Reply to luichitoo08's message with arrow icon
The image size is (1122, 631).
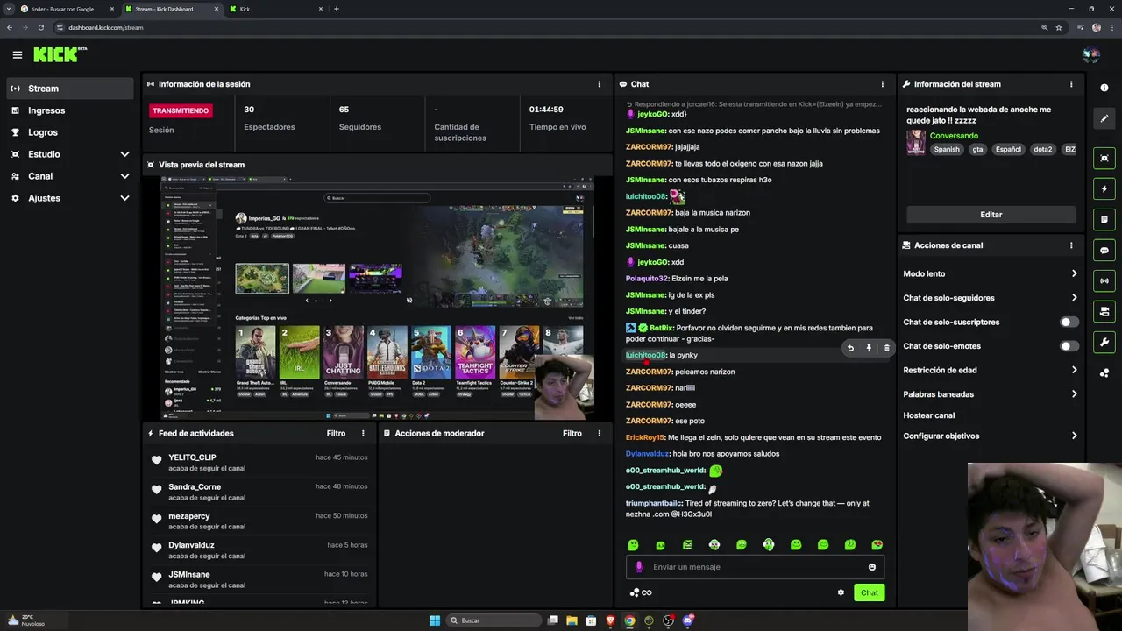pos(850,348)
